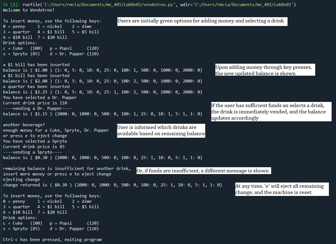Click the 'a quarter has been inserted' line
Viewport: 336px width, 244px height.
(36, 87)
